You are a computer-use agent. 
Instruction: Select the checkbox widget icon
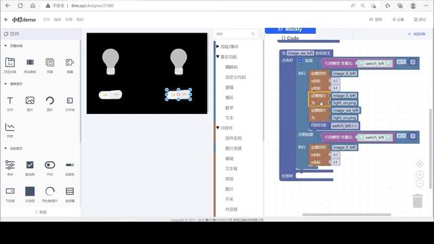(30, 165)
